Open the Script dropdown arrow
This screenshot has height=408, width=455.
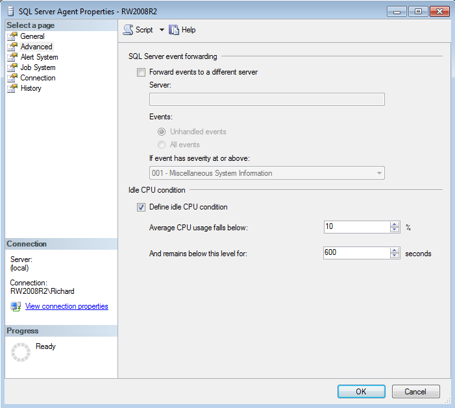162,30
